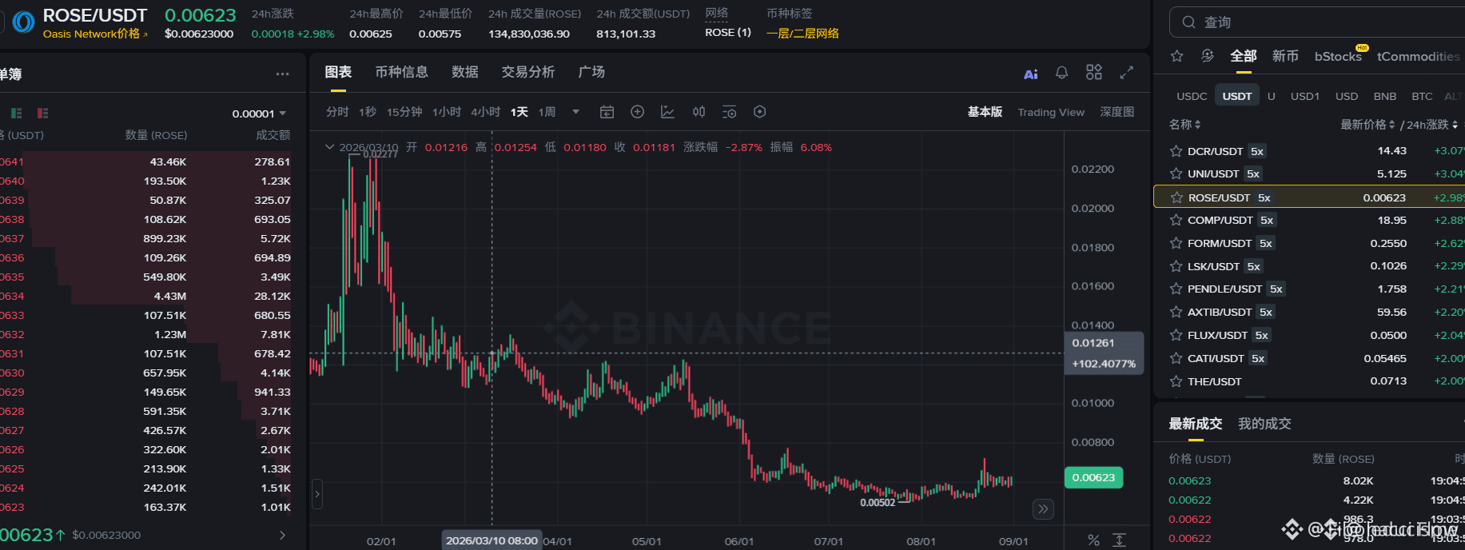Open the 新币 market tab
This screenshot has height=550, width=1465.
(x=1285, y=56)
